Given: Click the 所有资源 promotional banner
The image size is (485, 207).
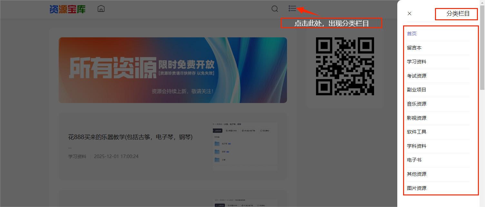Looking at the screenshot, I should tap(173, 70).
